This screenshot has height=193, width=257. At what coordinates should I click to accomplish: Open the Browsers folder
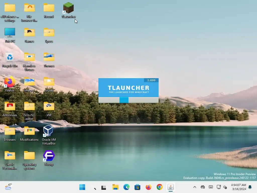click(10, 133)
